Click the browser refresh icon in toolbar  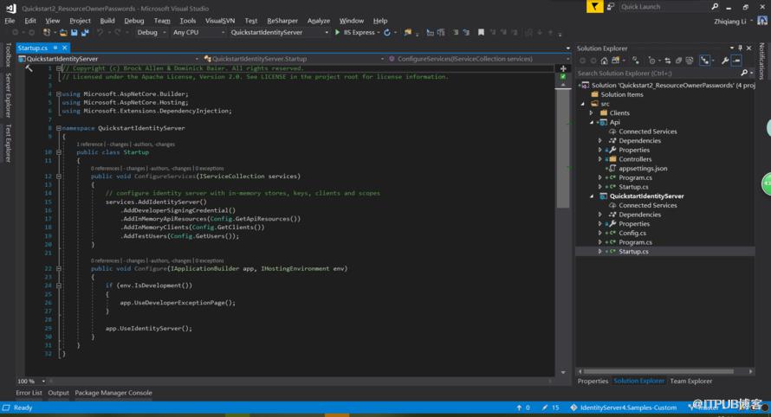[387, 32]
